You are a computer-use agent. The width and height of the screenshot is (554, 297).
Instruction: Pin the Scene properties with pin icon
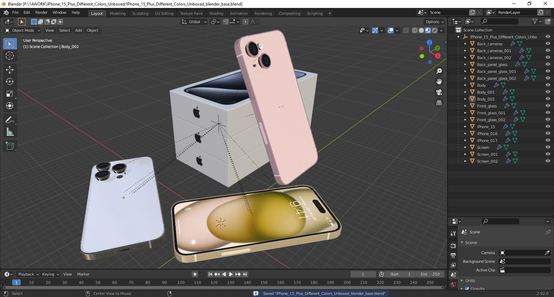point(548,232)
